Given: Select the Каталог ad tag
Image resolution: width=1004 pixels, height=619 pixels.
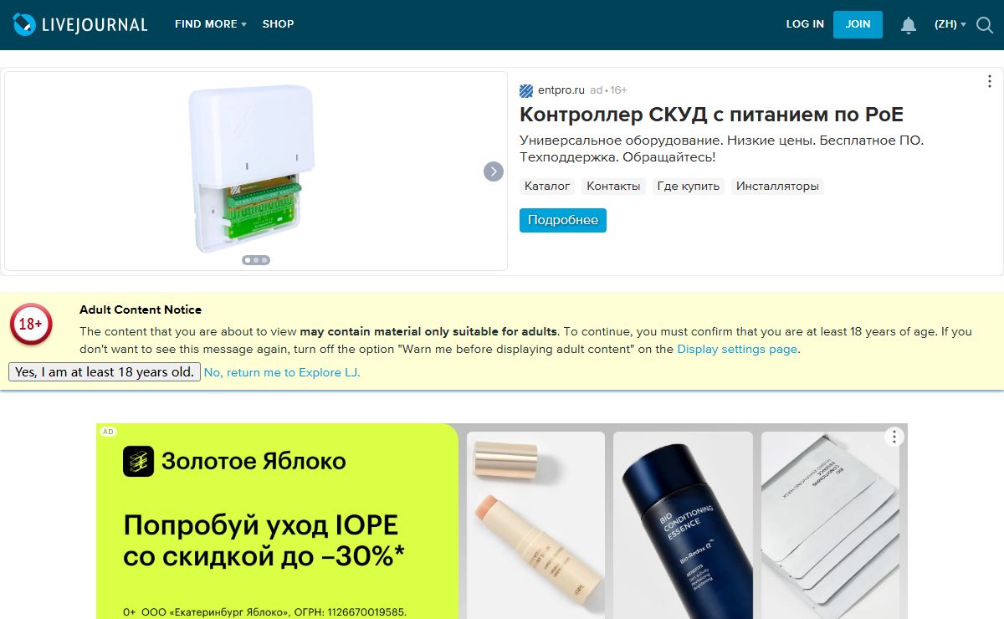Looking at the screenshot, I should pyautogui.click(x=547, y=186).
